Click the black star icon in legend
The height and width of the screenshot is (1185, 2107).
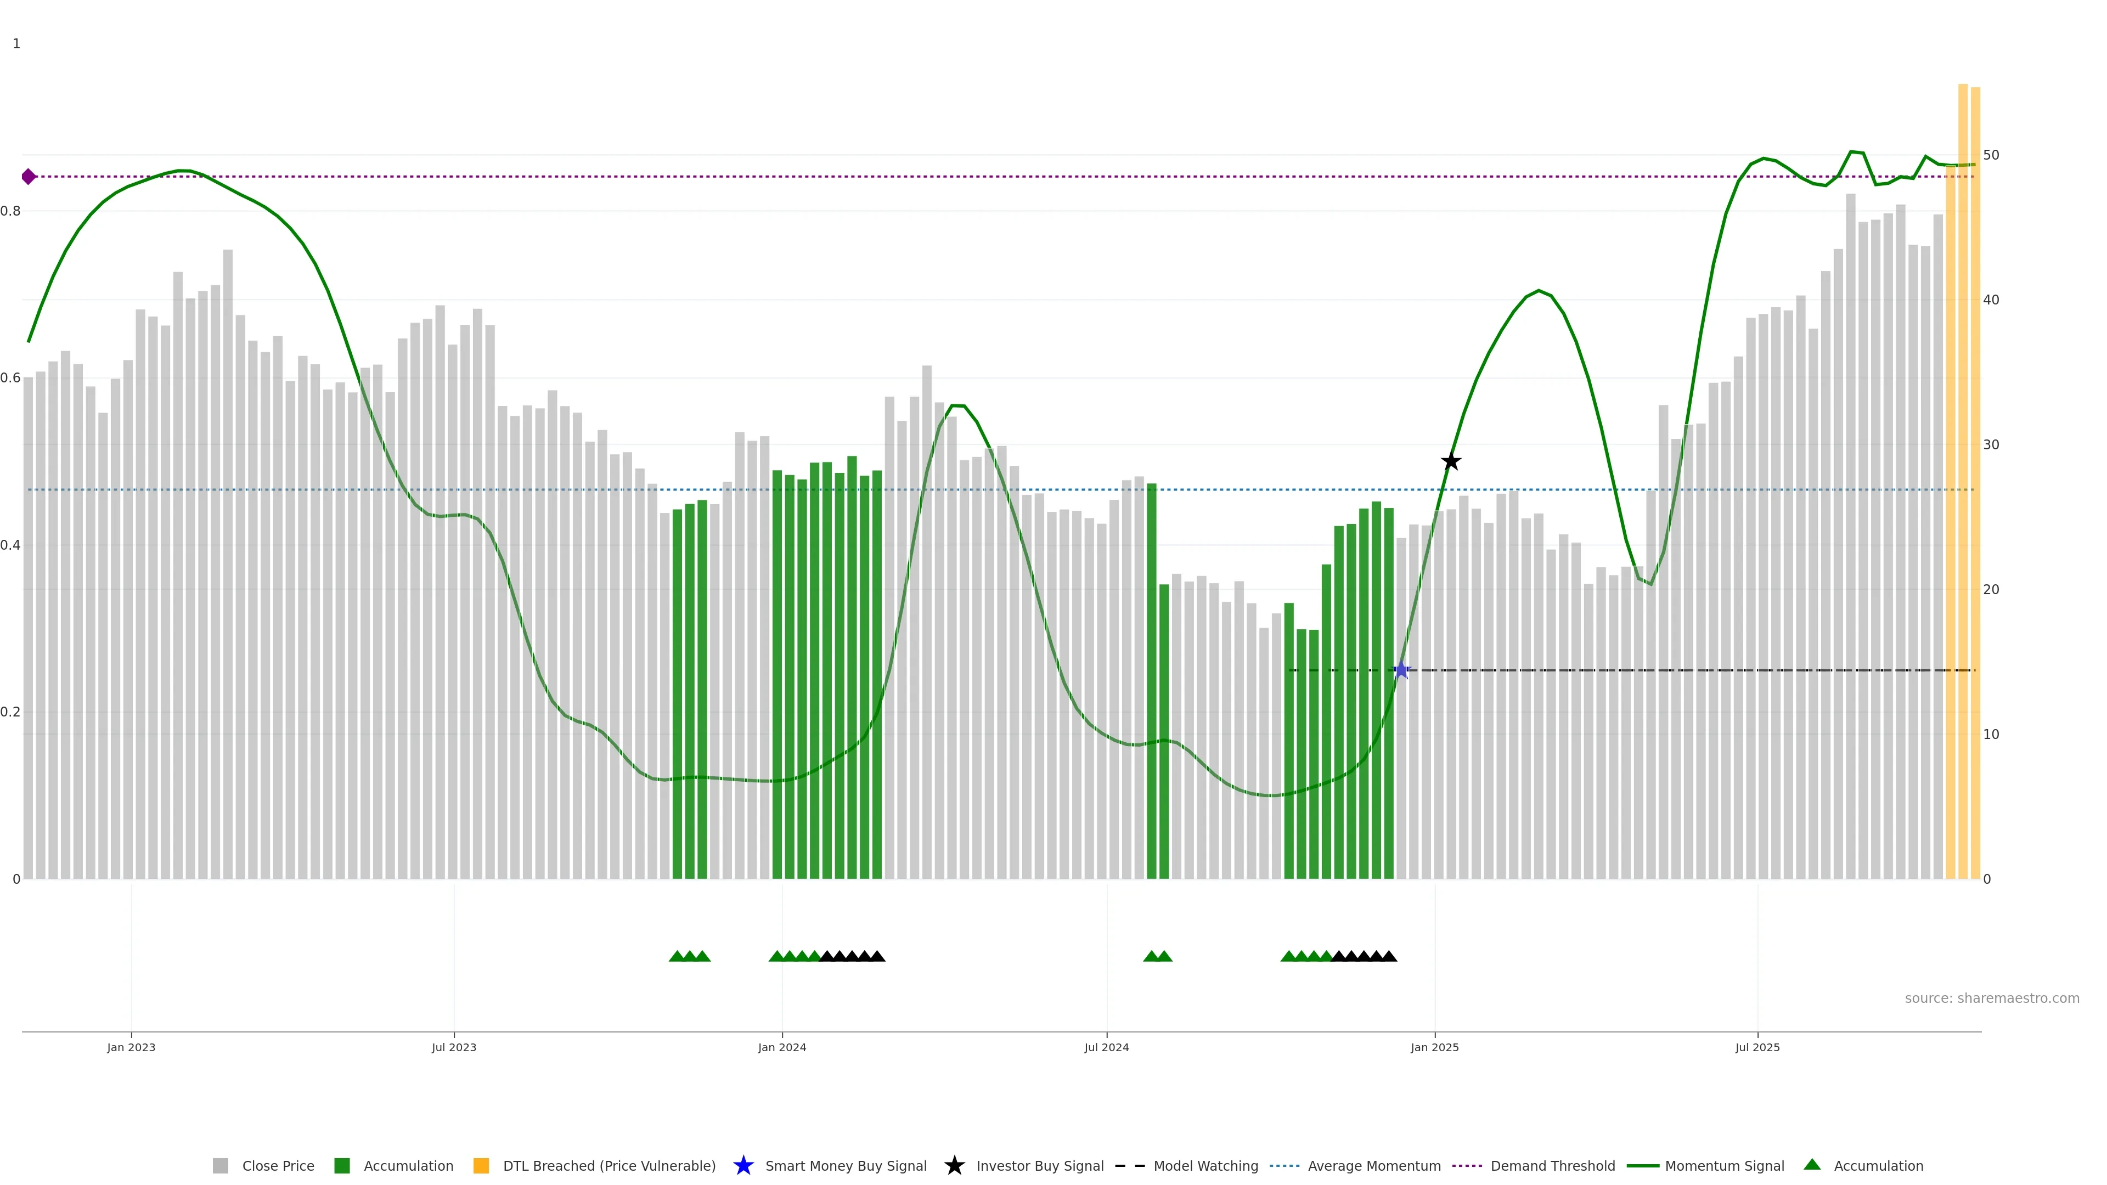954,1166
